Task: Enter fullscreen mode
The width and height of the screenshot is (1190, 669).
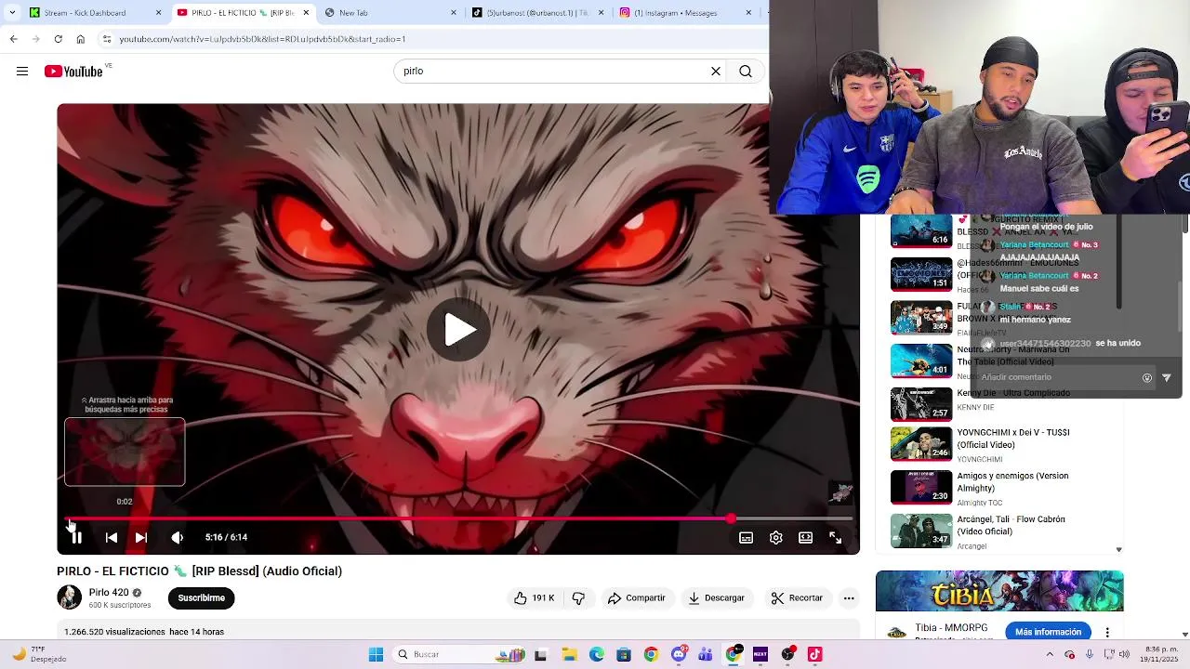Action: coord(835,537)
